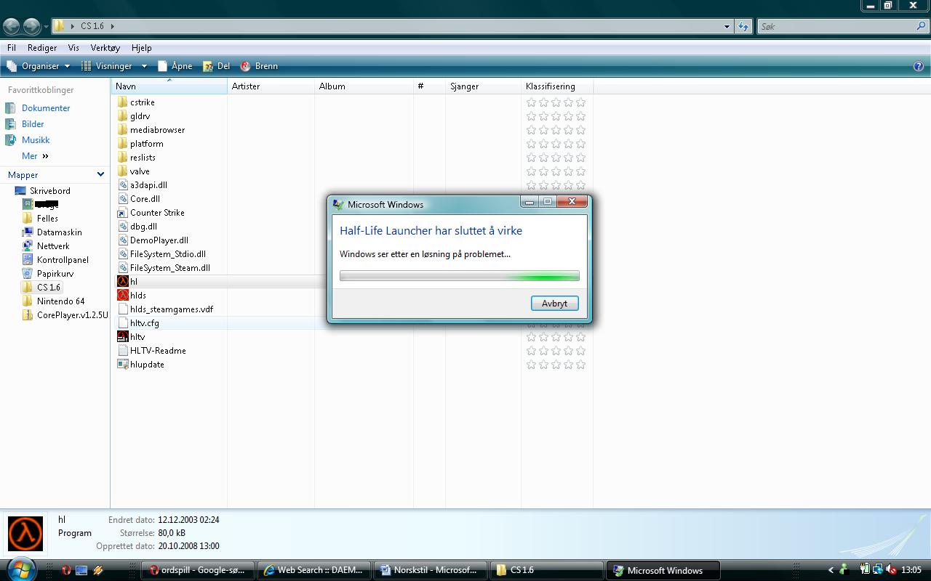The height and width of the screenshot is (581, 931).
Task: Click the search magnifier icon
Action: 922,26
